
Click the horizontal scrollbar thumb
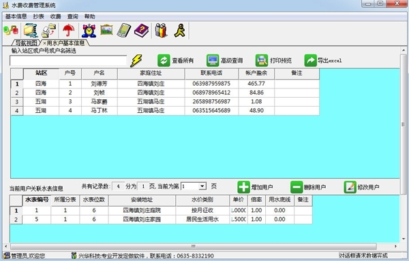(194, 246)
